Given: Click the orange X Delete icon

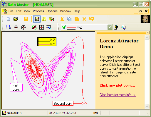Looking at the screenshot, I should pyautogui.click(x=84, y=19).
